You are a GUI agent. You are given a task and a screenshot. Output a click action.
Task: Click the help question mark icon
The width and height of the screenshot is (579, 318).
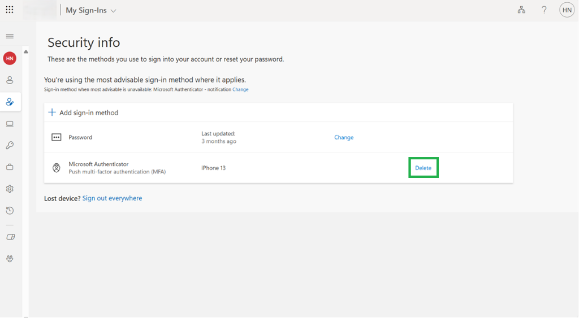[543, 10]
